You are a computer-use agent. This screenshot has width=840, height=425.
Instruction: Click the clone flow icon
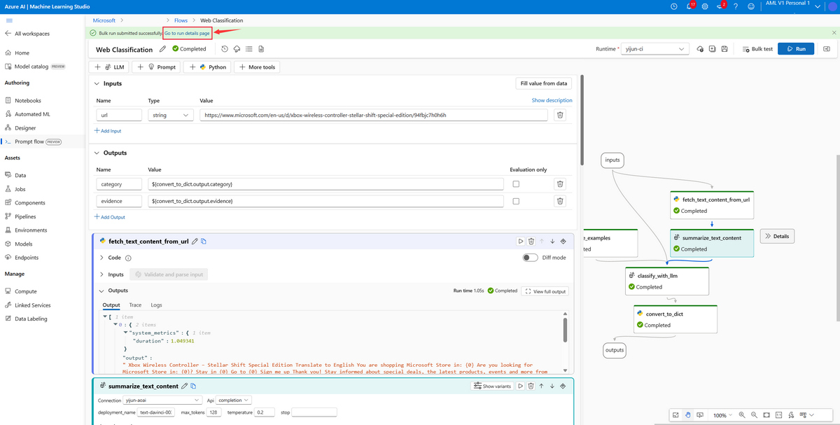click(x=713, y=49)
